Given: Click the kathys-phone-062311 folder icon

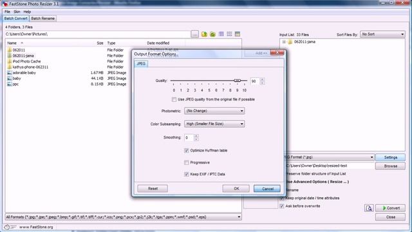Looking at the screenshot, I should tap(10, 67).
